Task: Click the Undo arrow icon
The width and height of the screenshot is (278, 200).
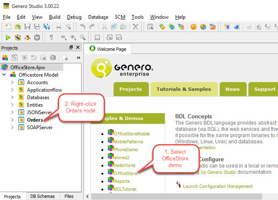Action: tap(82, 27)
